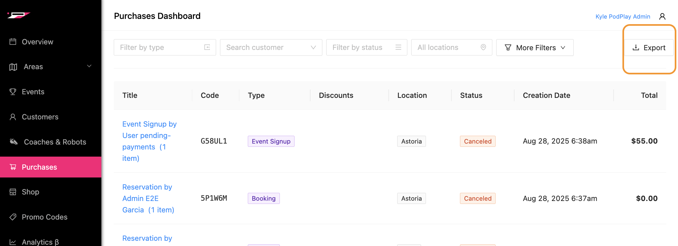The image size is (678, 246).
Task: Open the Filter by status dropdown
Action: coord(366,48)
